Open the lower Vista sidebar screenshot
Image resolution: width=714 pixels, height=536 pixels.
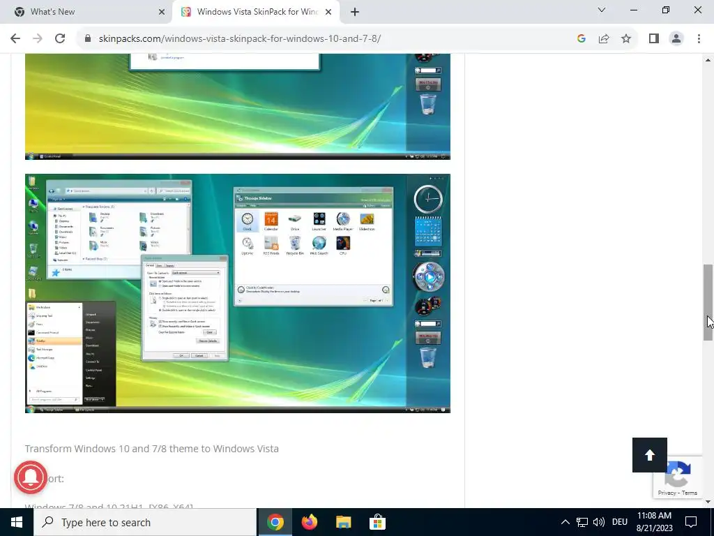[x=238, y=294]
